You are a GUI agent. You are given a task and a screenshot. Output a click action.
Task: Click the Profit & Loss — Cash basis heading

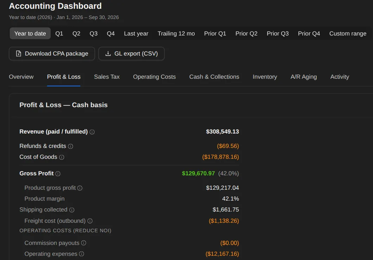tap(63, 105)
